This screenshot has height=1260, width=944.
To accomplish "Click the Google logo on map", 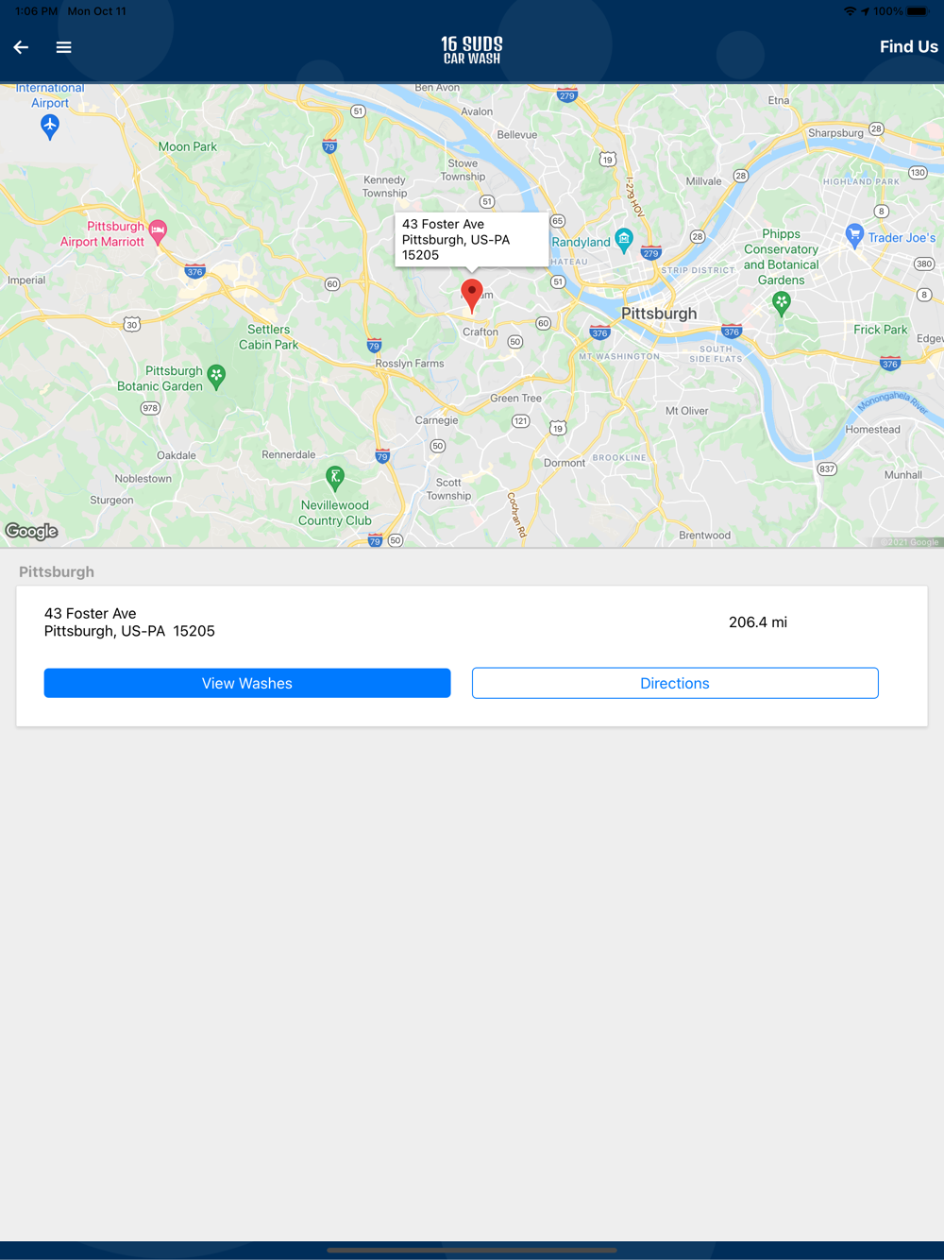I will tap(32, 531).
